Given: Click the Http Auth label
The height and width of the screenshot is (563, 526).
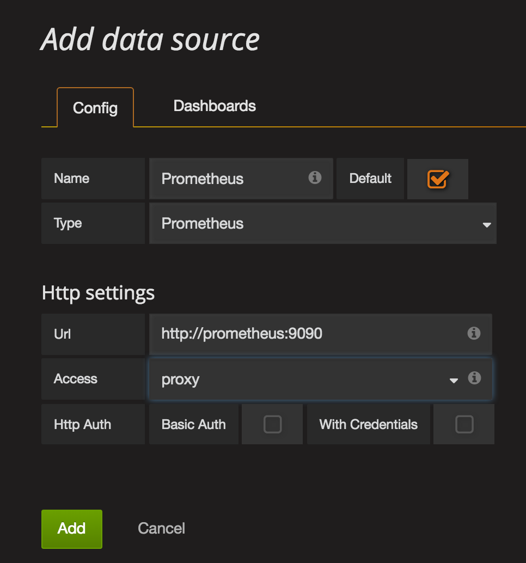Looking at the screenshot, I should 82,425.
